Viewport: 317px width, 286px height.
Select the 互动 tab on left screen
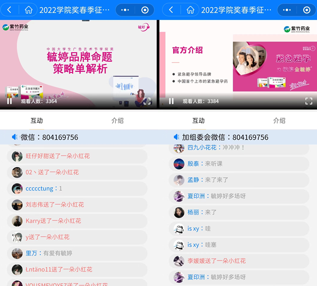pyautogui.click(x=37, y=121)
